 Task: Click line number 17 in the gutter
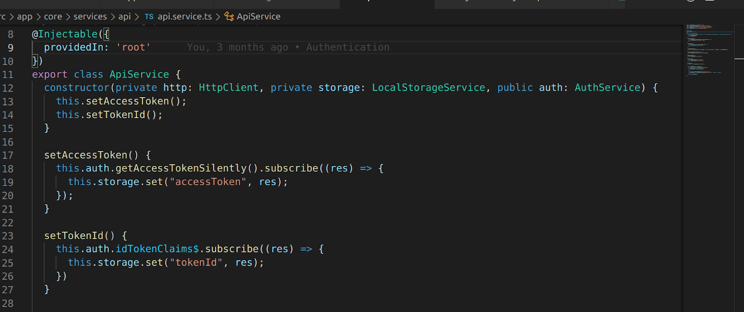[8, 156]
